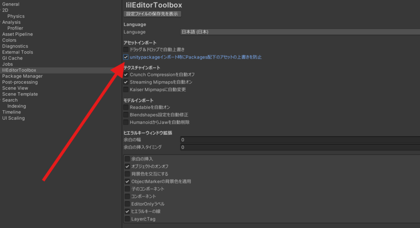Check the Readableを自動オン option

[x=126, y=107]
